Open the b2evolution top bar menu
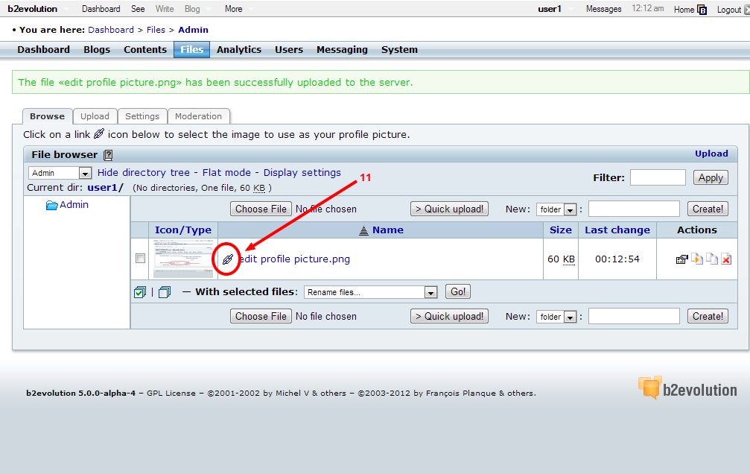 pos(33,9)
